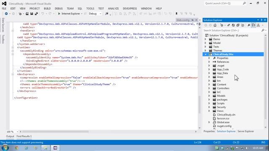Toggle the bookmark icon in the toolbar

[x=177, y=13]
